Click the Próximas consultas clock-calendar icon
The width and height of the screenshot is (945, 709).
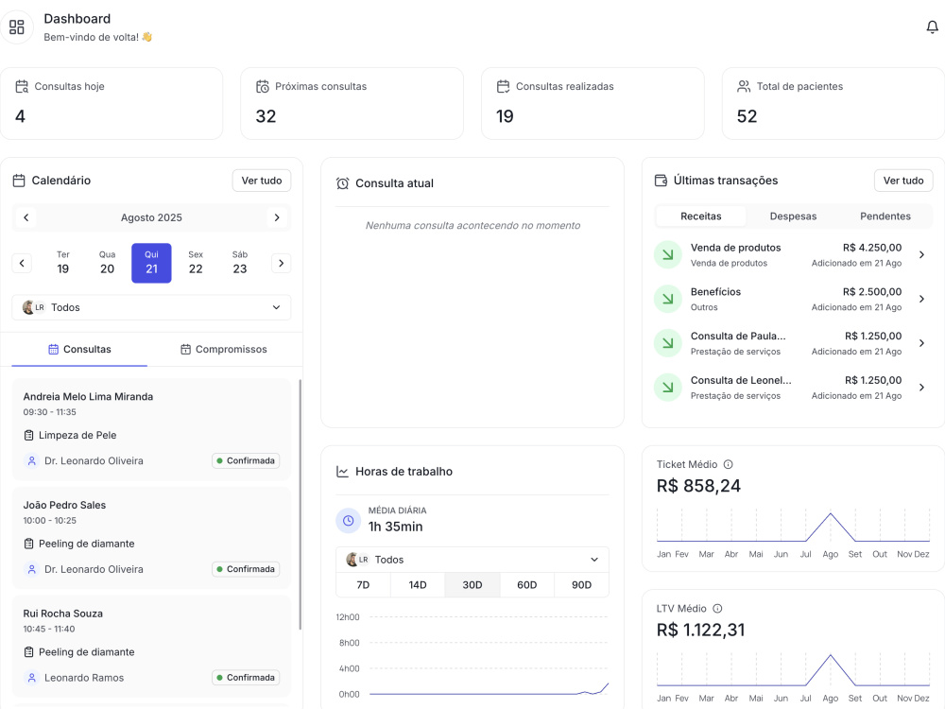[262, 87]
